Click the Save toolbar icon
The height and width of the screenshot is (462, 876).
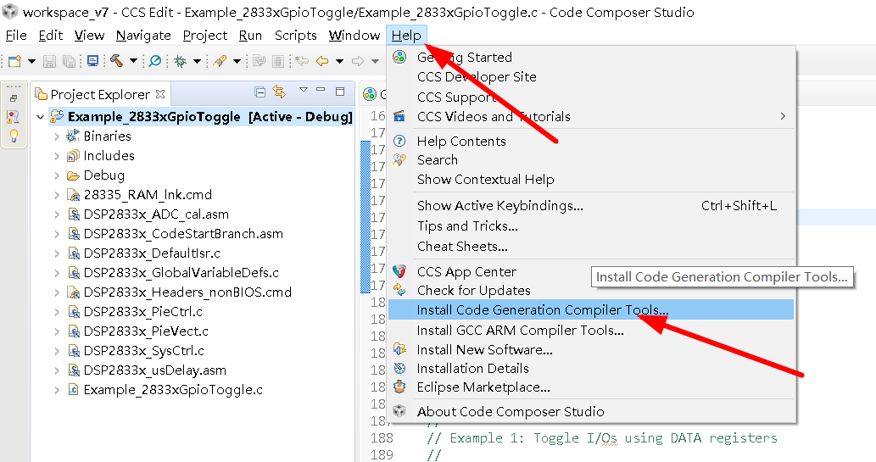tap(49, 61)
